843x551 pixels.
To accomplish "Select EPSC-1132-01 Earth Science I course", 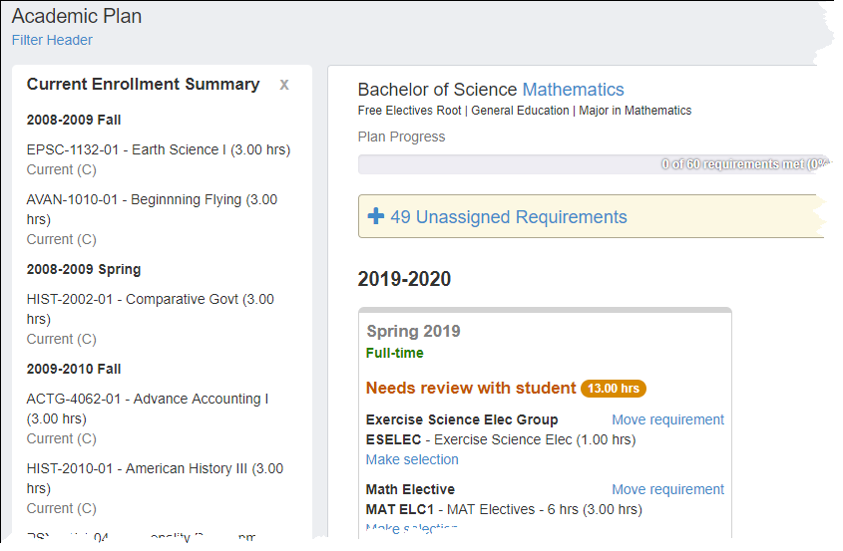I will pos(158,149).
